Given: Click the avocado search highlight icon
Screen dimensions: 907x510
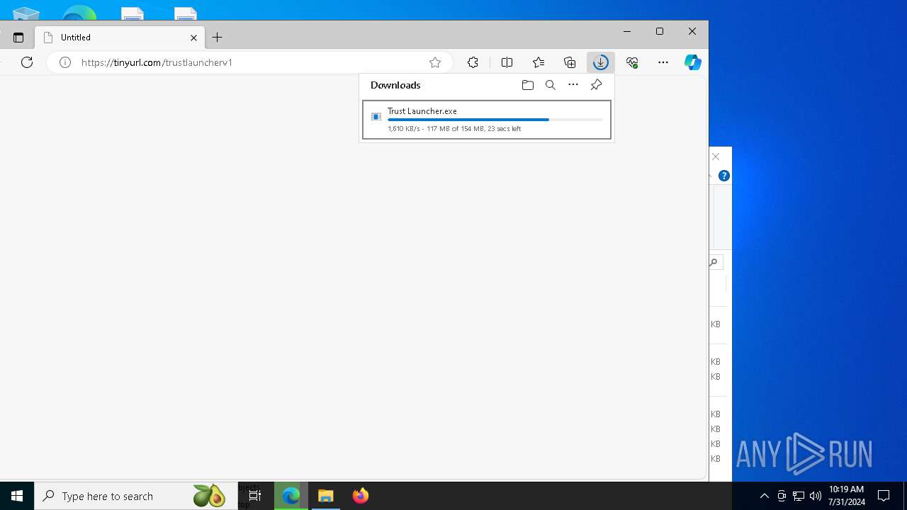Looking at the screenshot, I should tap(209, 496).
